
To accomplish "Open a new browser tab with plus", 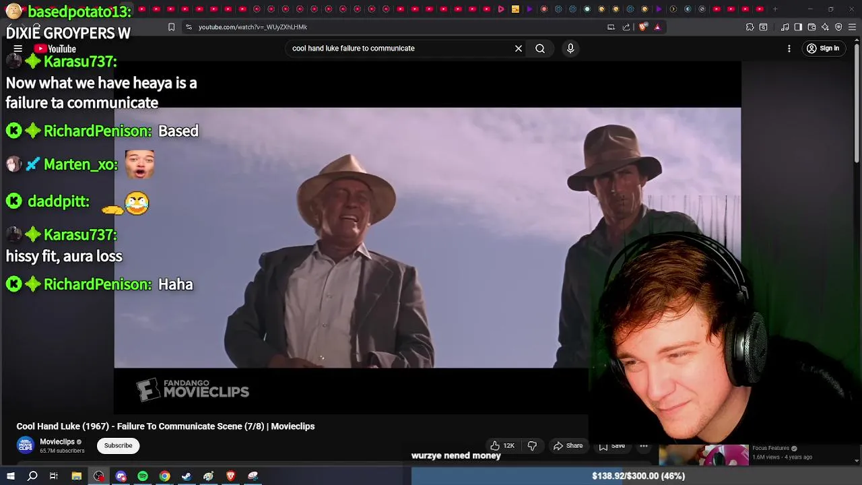I will [775, 9].
